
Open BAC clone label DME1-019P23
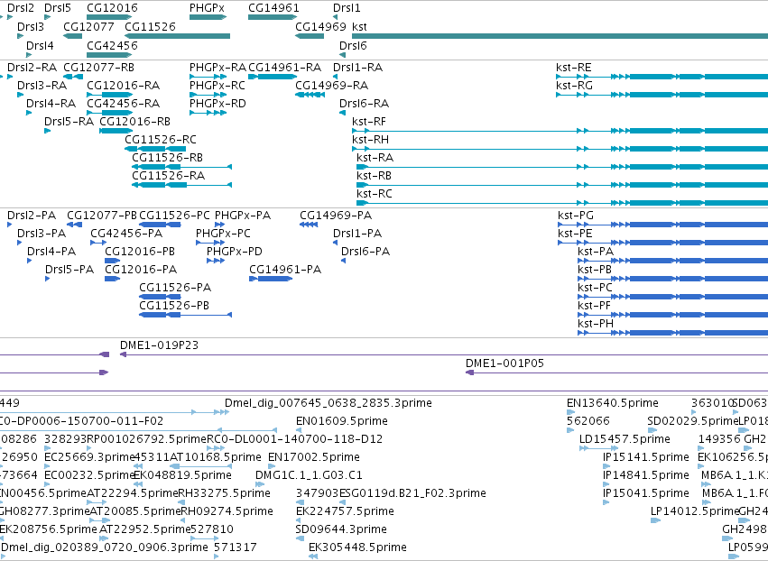[159, 345]
